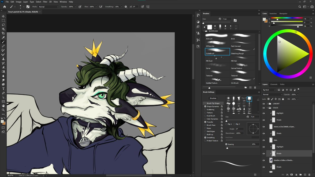The height and width of the screenshot is (177, 315).
Task: Select the Eraser tool
Action: [3, 67]
